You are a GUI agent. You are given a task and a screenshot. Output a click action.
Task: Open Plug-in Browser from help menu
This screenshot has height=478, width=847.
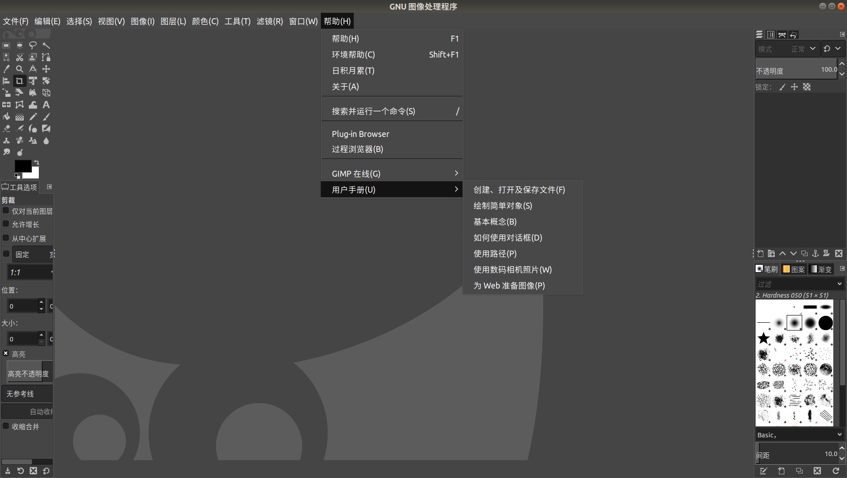392,134
